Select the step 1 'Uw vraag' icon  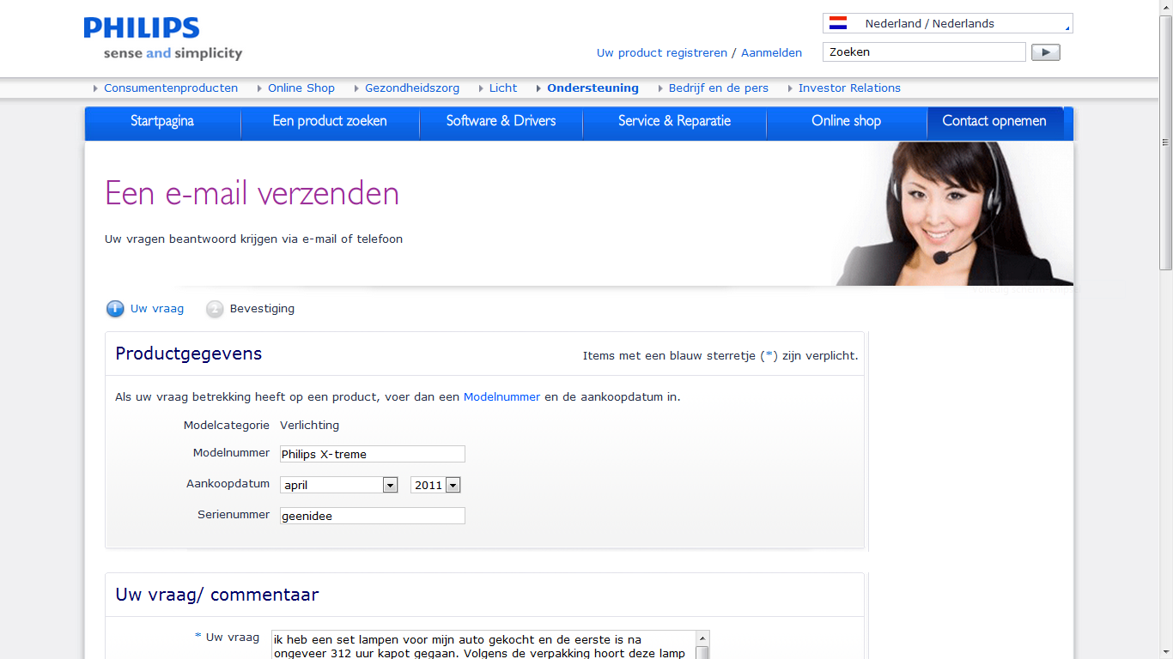(x=115, y=309)
